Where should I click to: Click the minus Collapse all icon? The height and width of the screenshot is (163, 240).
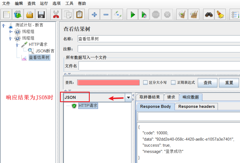106,14
